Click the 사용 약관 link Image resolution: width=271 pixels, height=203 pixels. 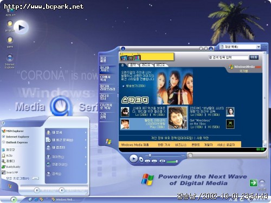tap(203, 138)
